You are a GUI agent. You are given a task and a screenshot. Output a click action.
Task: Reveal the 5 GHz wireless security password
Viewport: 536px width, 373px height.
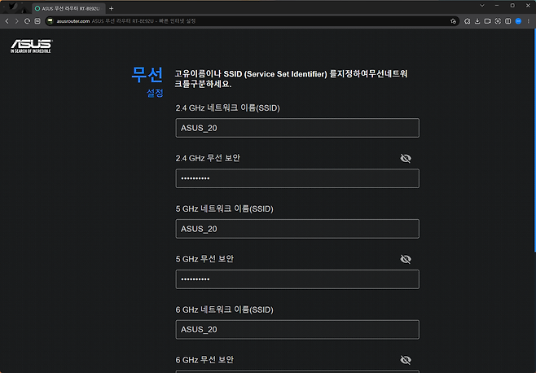(x=406, y=259)
